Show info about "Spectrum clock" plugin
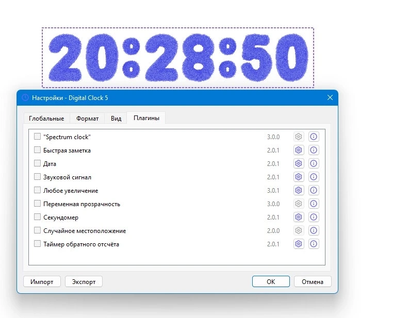This screenshot has height=318, width=408. tap(314, 137)
